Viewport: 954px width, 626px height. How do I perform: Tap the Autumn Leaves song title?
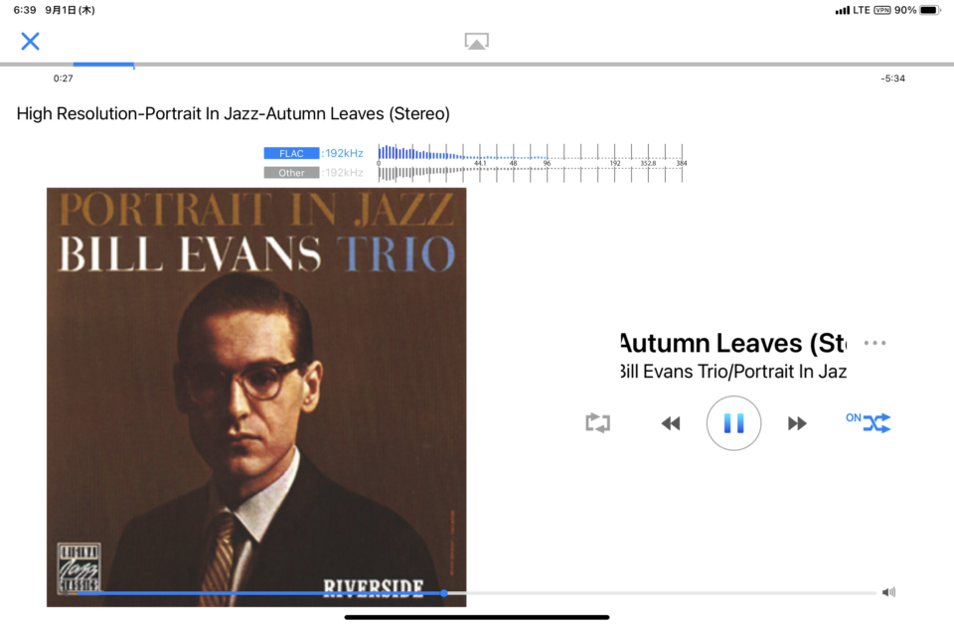click(733, 344)
